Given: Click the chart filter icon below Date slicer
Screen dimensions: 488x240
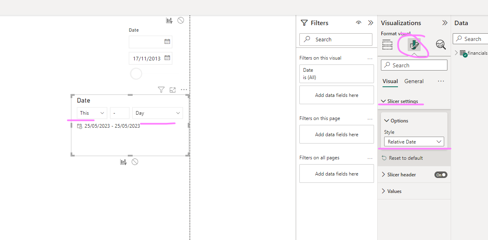Looking at the screenshot, I should point(123,162).
